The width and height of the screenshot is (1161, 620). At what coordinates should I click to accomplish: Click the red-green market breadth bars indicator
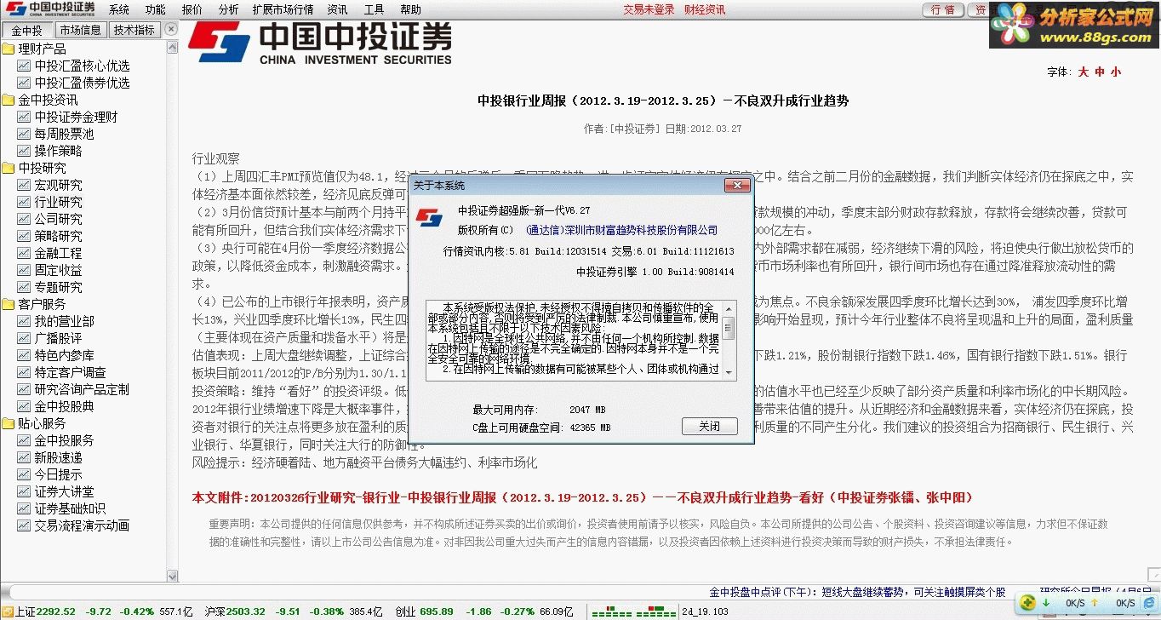point(634,611)
